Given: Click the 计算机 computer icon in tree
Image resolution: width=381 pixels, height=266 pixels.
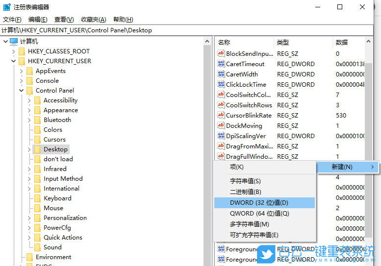Looking at the screenshot, I should [x=14, y=42].
